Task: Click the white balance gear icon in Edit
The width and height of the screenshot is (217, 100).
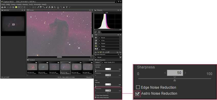Action: coord(96,38)
